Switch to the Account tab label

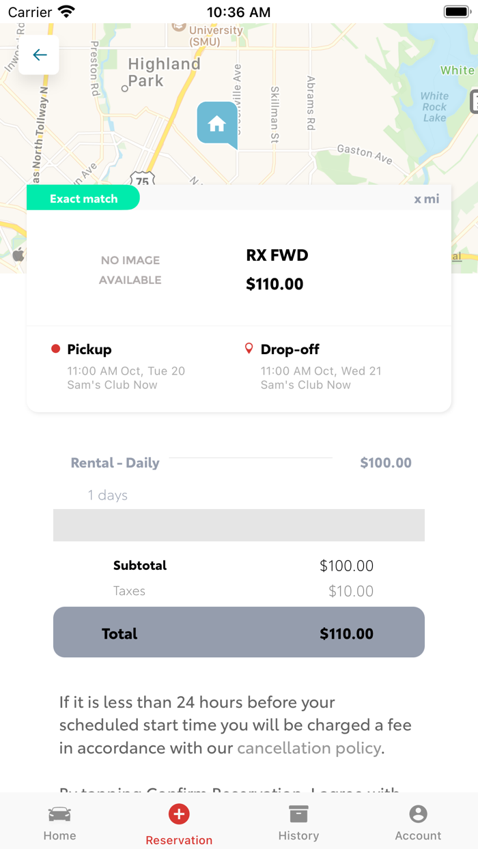click(x=418, y=835)
